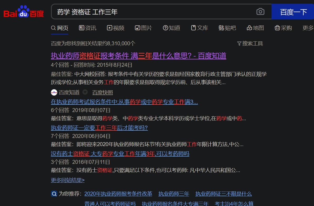The image size is (314, 206).
Task: Click the 为您推荐 magnifier icon
Action: (x=54, y=194)
